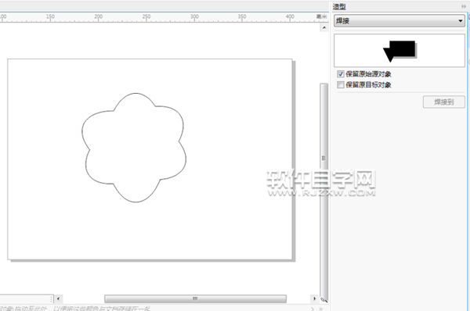Screen dimensions: 470x311
Task: Open the zoom navigator magnifier icon
Action: (324, 299)
